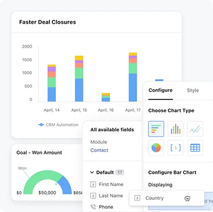Click the Country field chip
Viewport: 213px width, 212px height.
click(x=167, y=198)
